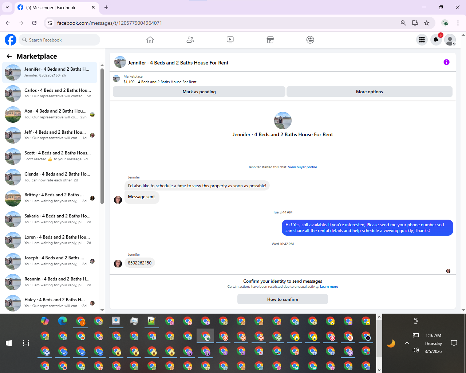Click the browser Forward arrow
The image size is (466, 373).
click(x=21, y=23)
